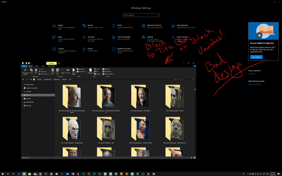Image resolution: width=282 pixels, height=176 pixels.
Task: Collapse the Explorer ribbon with chevron
Action: pyautogui.click(x=193, y=66)
